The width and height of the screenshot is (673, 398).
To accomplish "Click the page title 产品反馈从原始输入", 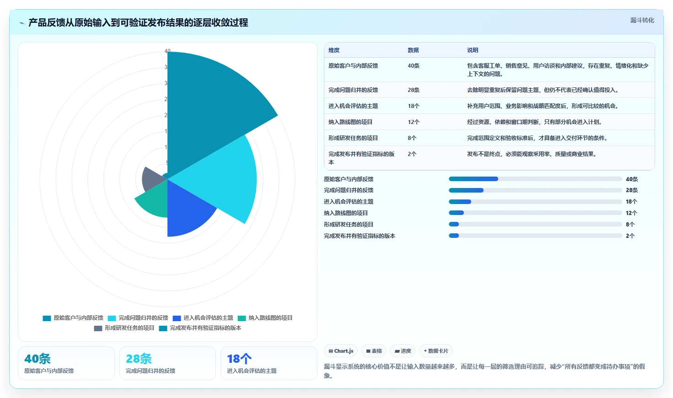I will click(x=138, y=23).
